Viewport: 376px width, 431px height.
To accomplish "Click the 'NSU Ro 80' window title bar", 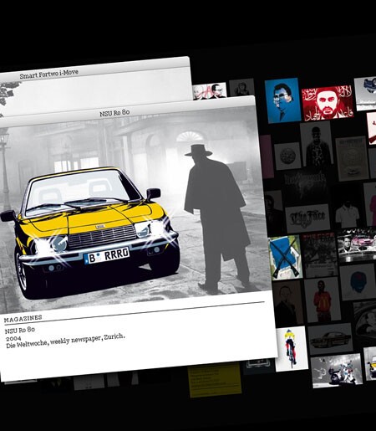I will [114, 112].
